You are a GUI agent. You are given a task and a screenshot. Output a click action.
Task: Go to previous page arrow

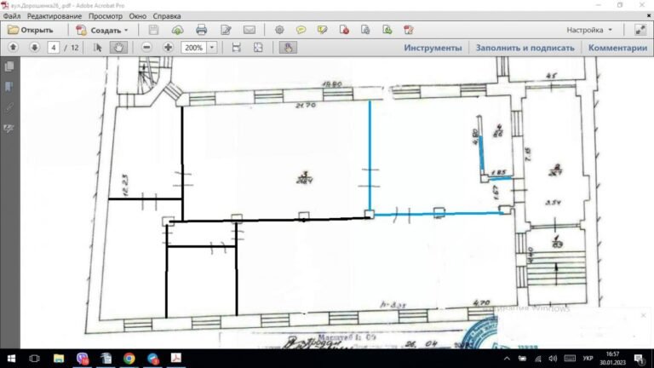[14, 47]
